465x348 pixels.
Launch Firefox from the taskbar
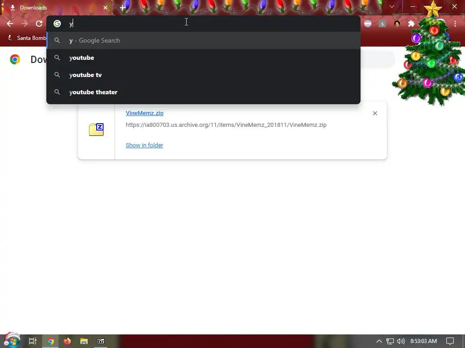point(67,341)
